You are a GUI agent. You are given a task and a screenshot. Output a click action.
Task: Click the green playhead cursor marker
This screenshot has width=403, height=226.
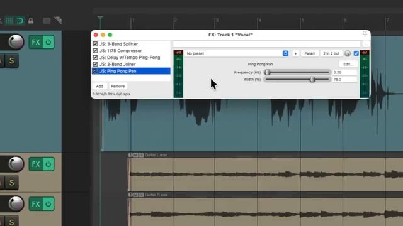pyautogui.click(x=100, y=18)
